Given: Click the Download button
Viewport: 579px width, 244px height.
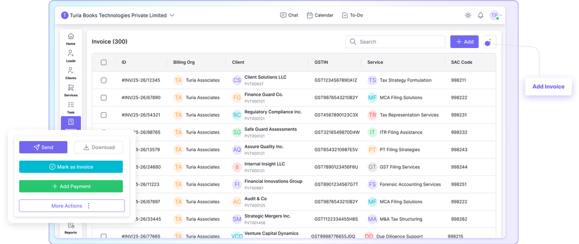Looking at the screenshot, I should click(x=98, y=147).
